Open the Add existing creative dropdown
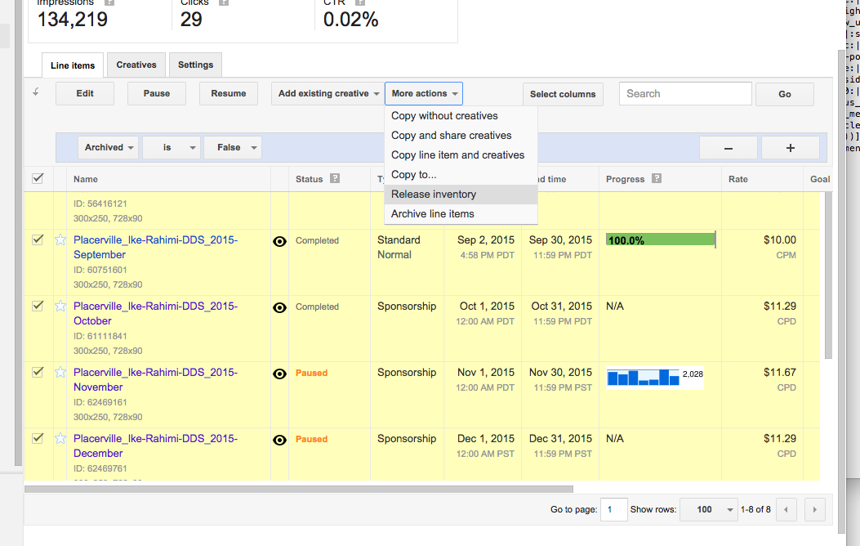Image resolution: width=860 pixels, height=546 pixels. (x=328, y=94)
